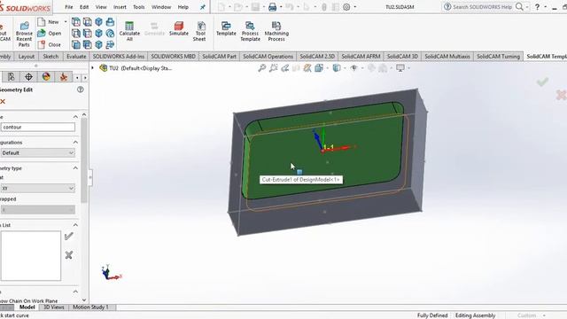Image resolution: width=567 pixels, height=319 pixels.
Task: Cancel with red X in viewport corner
Action: [561, 95]
